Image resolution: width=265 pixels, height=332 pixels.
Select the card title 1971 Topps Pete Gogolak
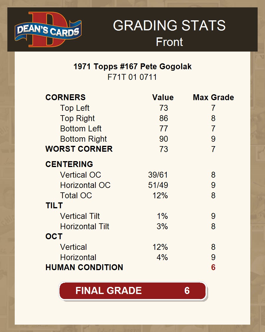click(132, 67)
